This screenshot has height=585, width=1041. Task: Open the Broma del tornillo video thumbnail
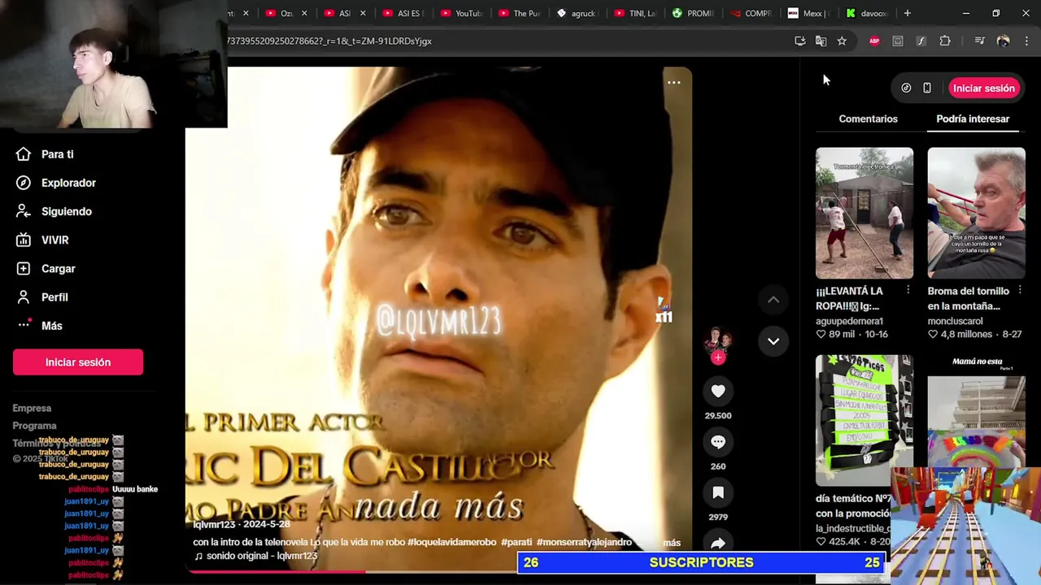click(977, 213)
